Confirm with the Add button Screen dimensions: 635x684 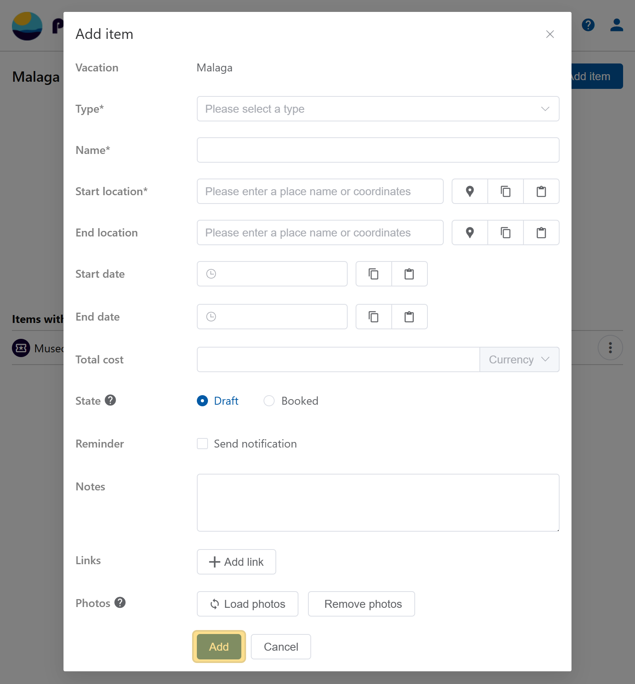(219, 647)
